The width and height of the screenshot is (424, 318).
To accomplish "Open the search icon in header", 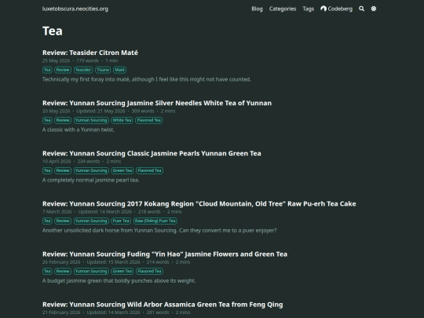I will pos(361,9).
